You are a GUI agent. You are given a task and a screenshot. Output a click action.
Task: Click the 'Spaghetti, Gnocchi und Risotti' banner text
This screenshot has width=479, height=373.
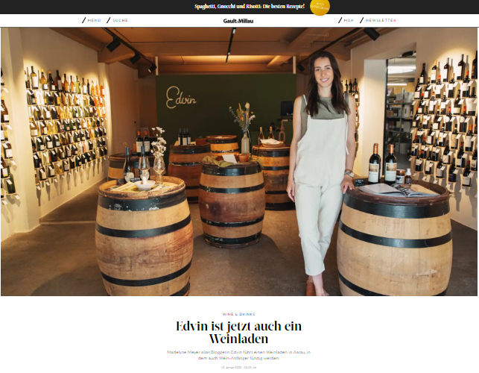tap(250, 7)
